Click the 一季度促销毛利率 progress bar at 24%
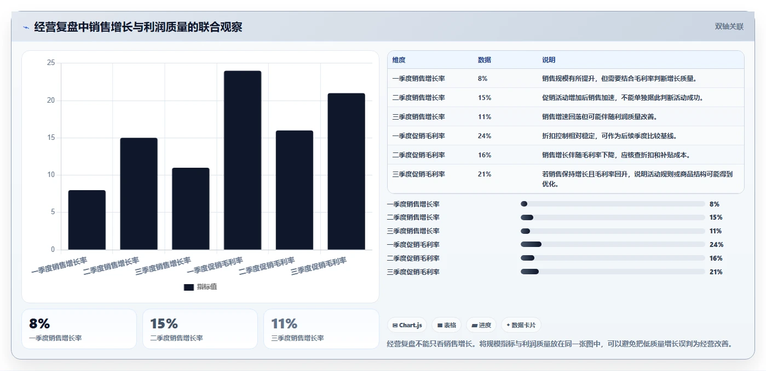Screen dimensions: 766x371 (613, 245)
